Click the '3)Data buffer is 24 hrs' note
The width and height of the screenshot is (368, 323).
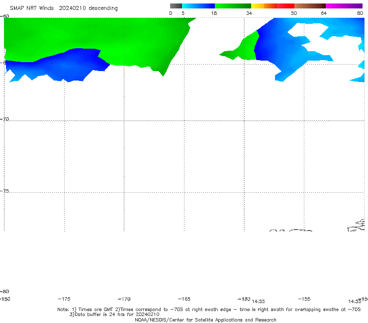[x=114, y=315]
